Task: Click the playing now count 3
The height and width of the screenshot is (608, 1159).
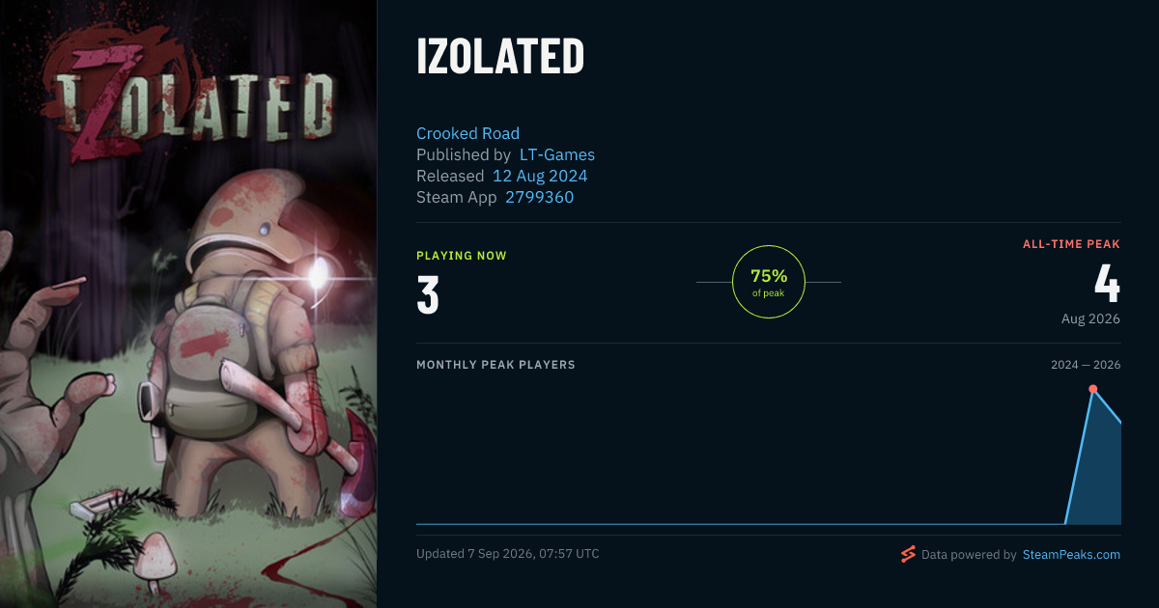Action: coord(428,296)
